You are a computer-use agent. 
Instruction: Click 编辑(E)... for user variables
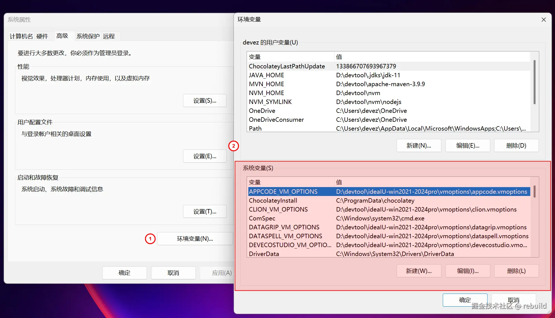(467, 146)
